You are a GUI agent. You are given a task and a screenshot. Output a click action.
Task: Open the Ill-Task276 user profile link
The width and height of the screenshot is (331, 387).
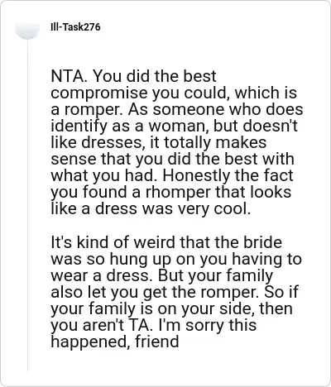pos(75,27)
